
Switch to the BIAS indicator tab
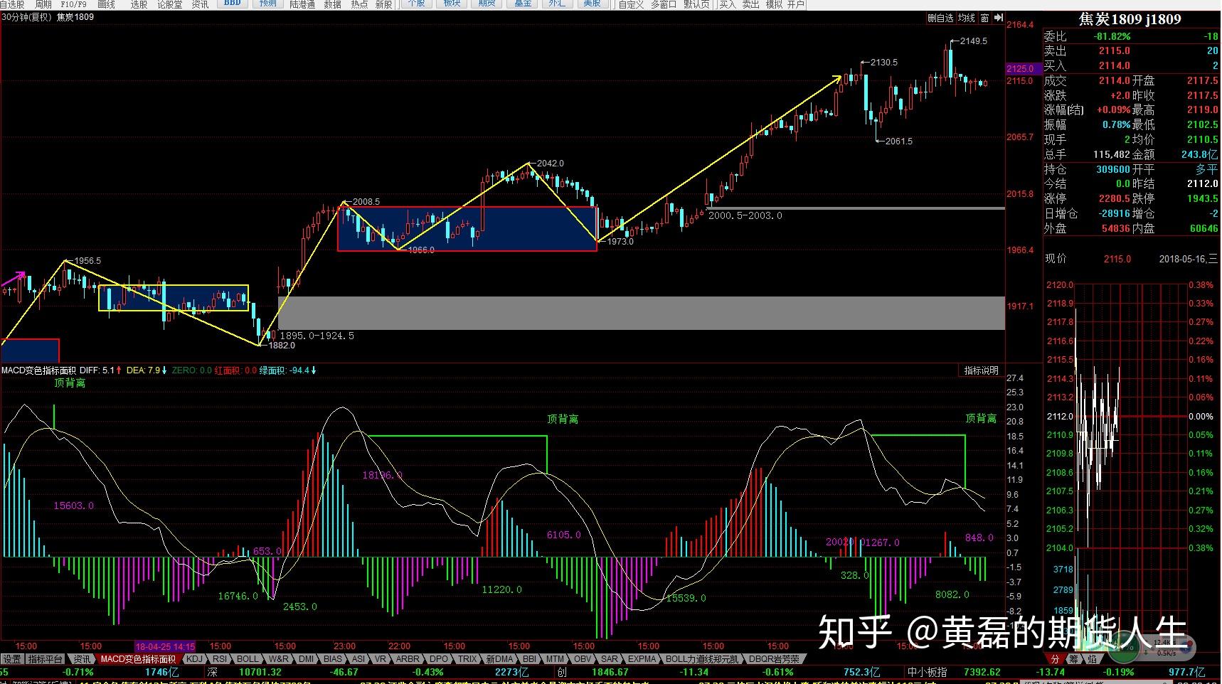pos(333,659)
